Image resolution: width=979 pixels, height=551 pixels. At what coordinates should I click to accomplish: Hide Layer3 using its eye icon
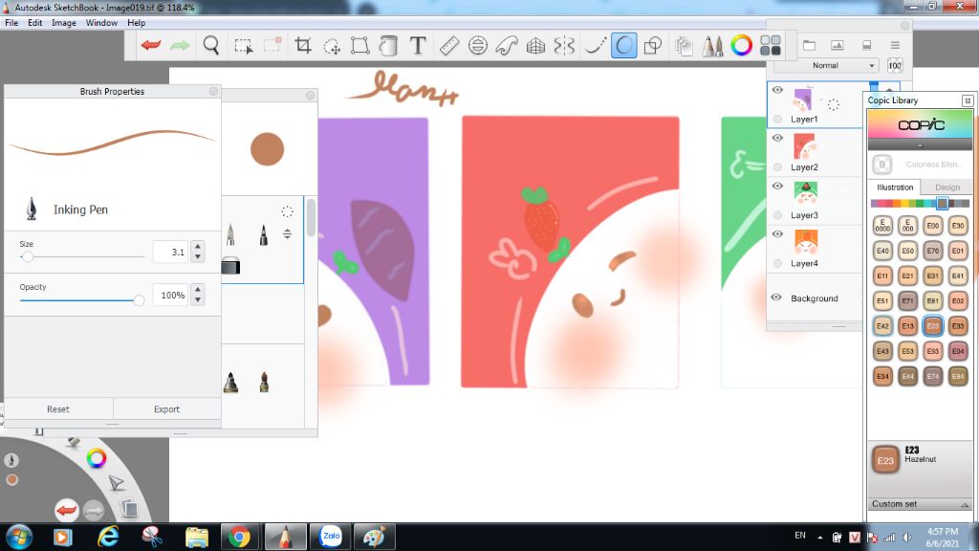(x=777, y=187)
